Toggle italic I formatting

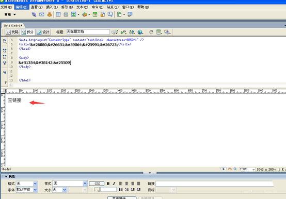pyautogui.click(x=114, y=184)
